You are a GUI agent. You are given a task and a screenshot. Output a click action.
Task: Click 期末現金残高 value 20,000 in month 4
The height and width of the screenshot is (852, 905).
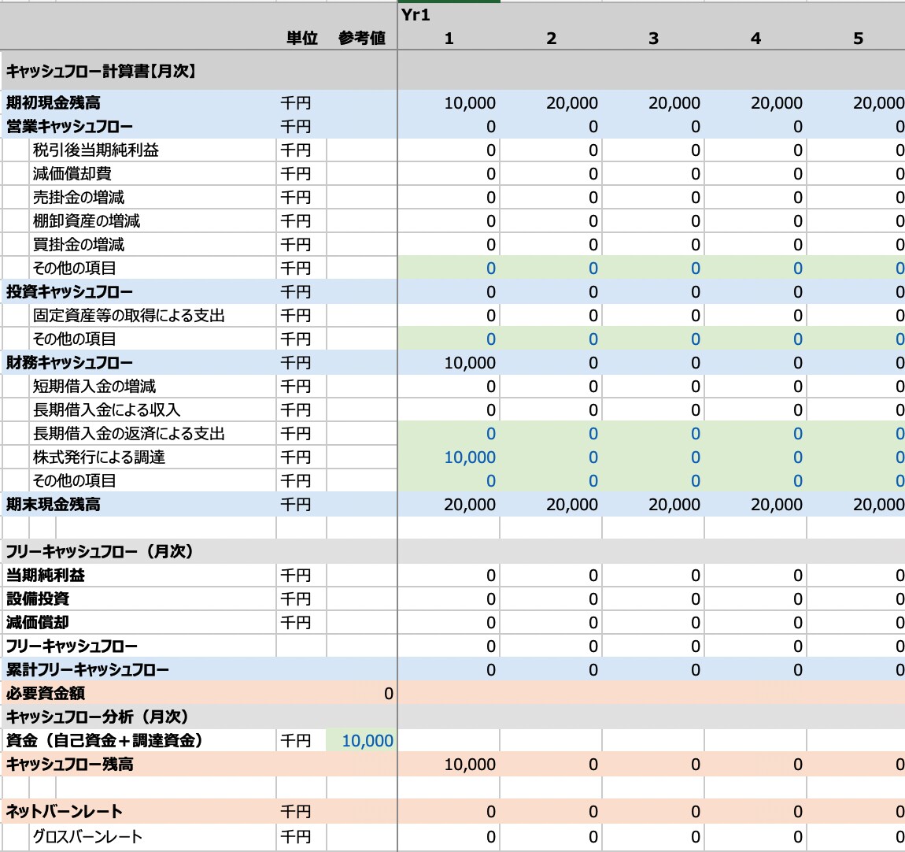776,504
